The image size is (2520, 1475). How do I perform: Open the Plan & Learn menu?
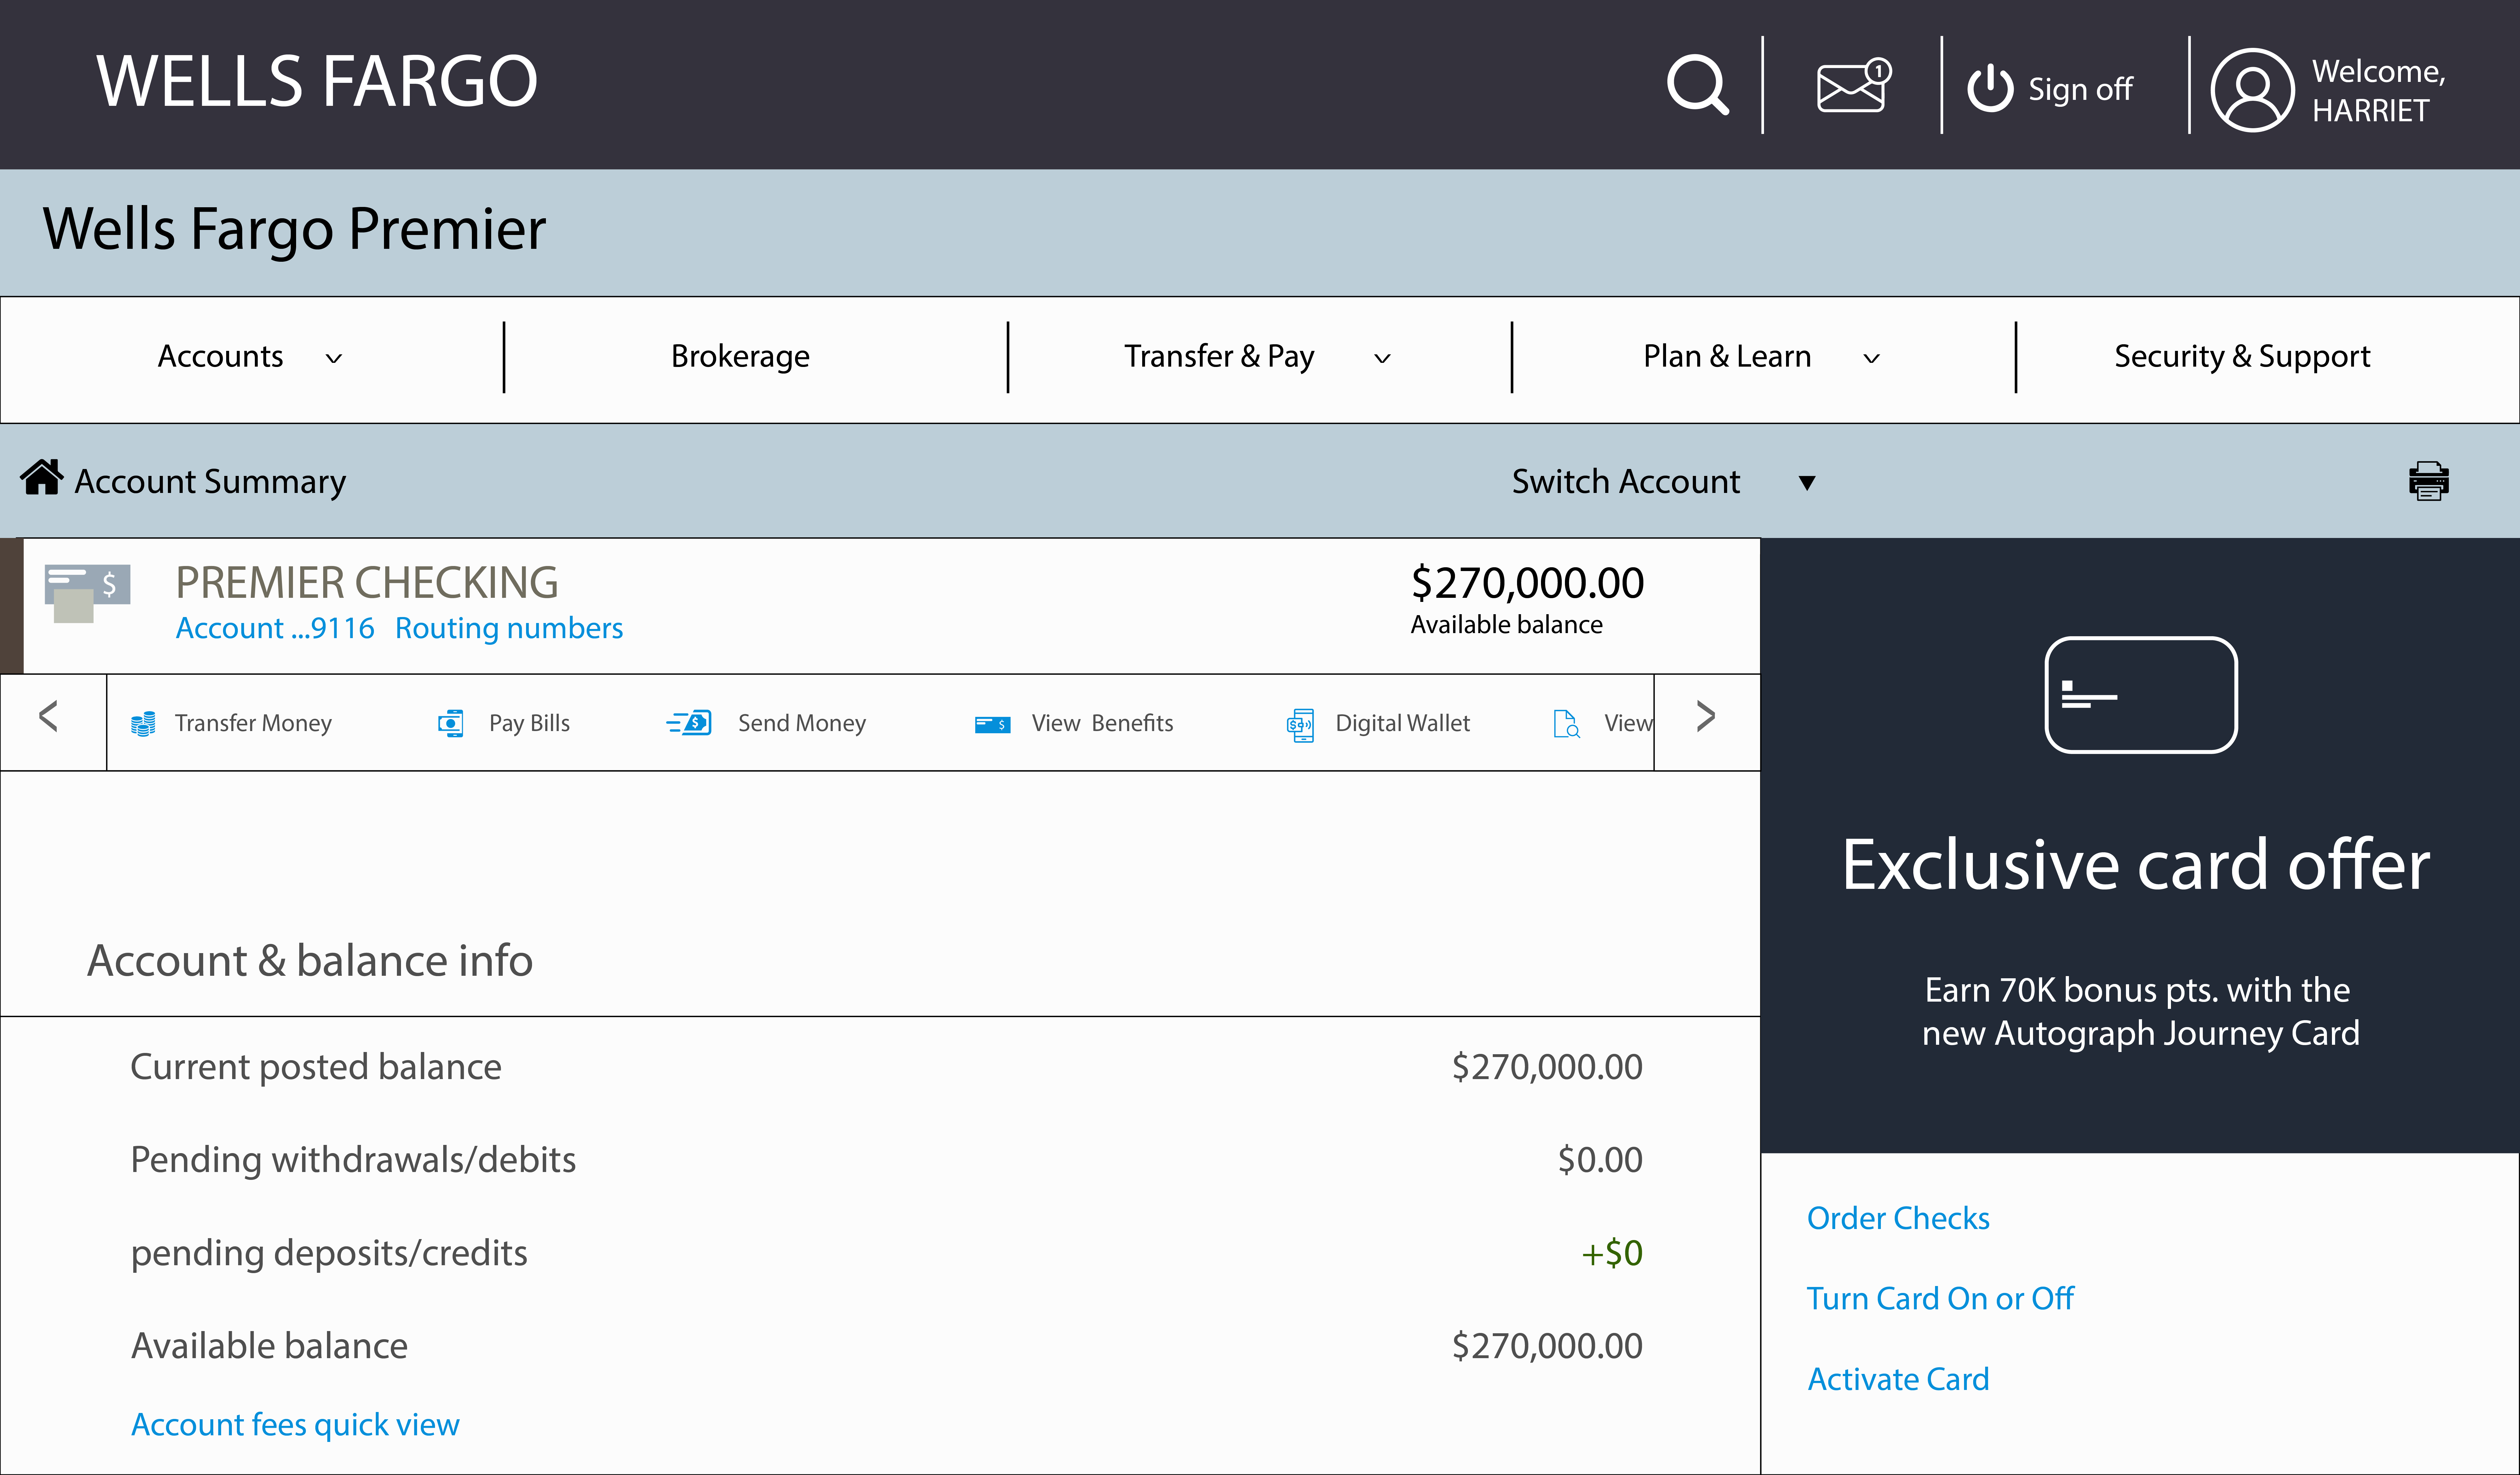[1727, 356]
